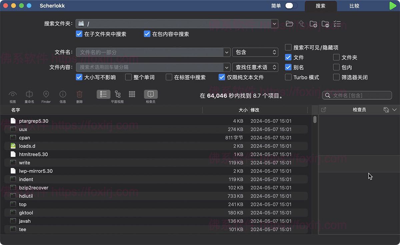Open the 包含 match-mode dropdown
Image resolution: width=400 pixels, height=245 pixels.
255,52
